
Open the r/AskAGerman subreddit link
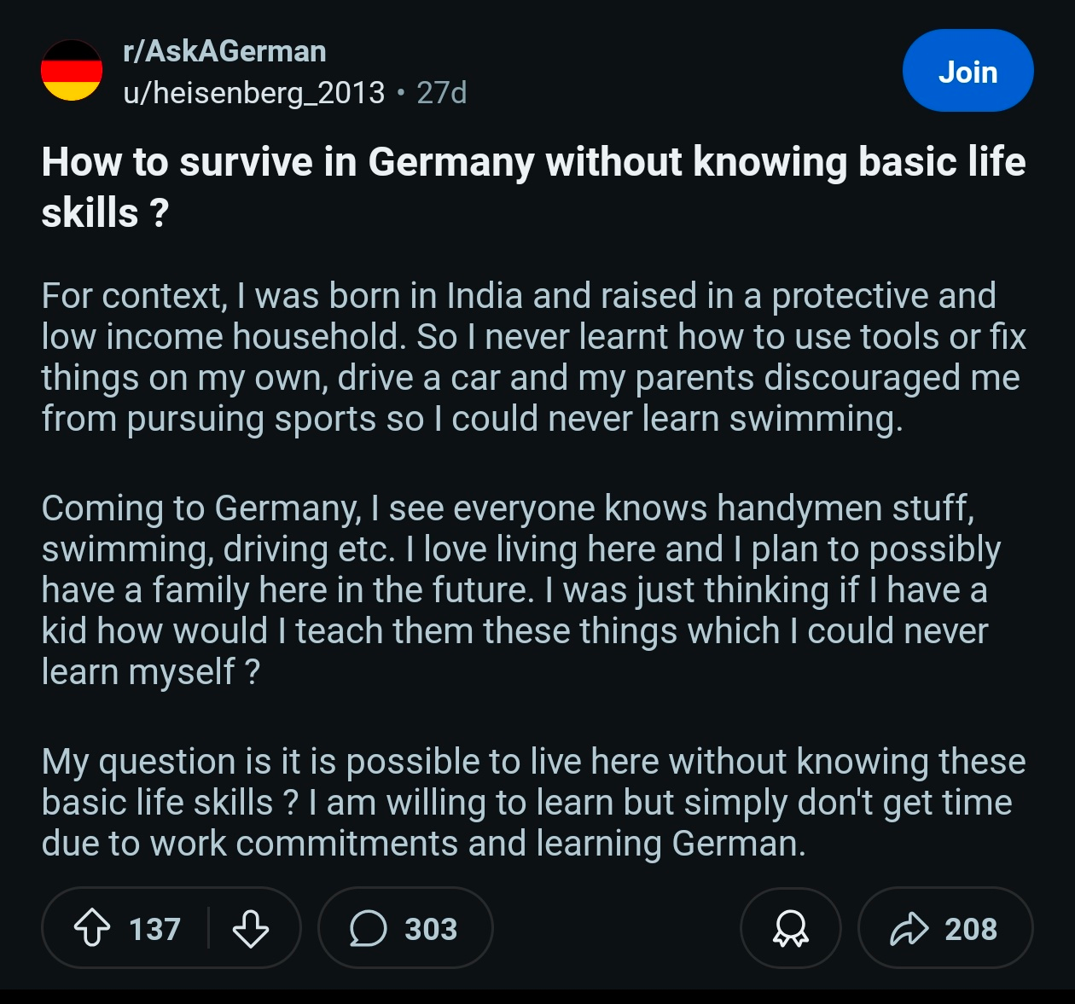[224, 51]
